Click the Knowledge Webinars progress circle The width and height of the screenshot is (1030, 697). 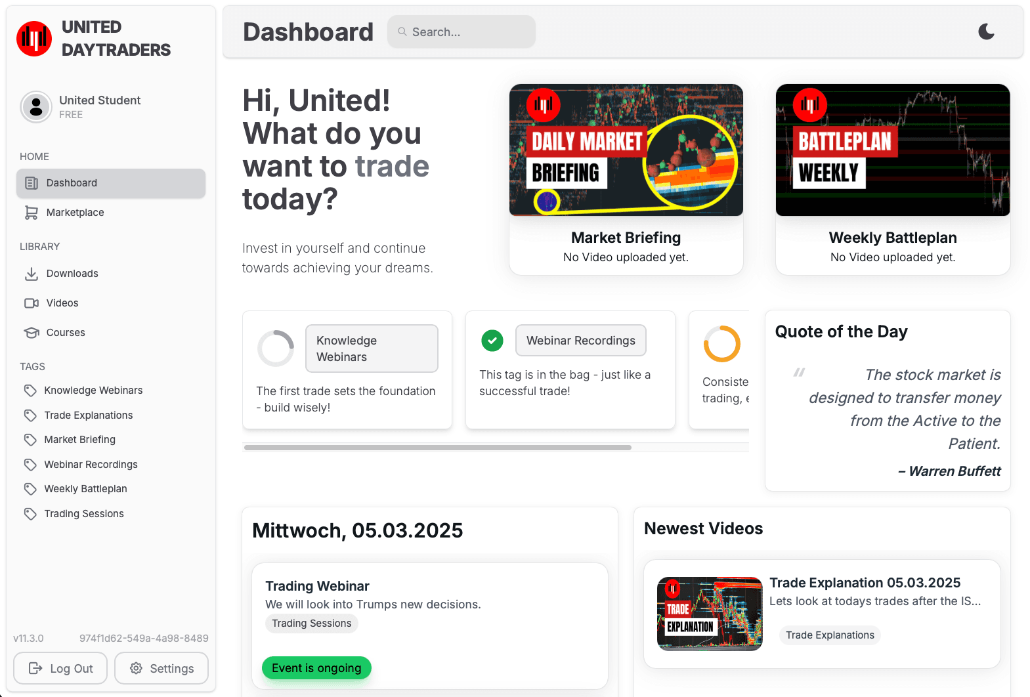click(276, 348)
